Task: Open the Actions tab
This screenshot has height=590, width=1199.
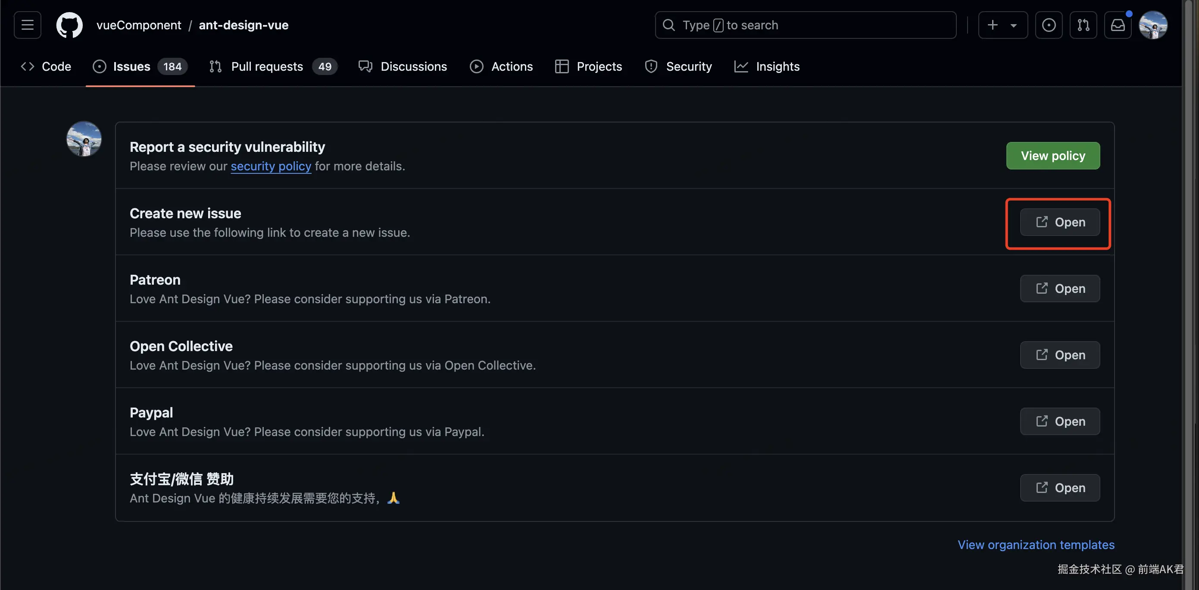Action: pos(501,66)
